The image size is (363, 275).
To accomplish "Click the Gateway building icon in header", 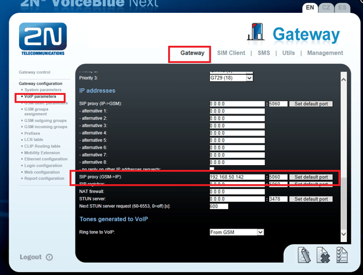I will pos(256,32).
